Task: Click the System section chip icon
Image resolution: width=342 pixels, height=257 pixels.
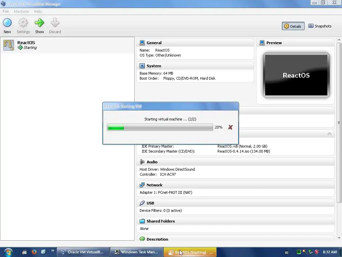Action: click(x=142, y=66)
